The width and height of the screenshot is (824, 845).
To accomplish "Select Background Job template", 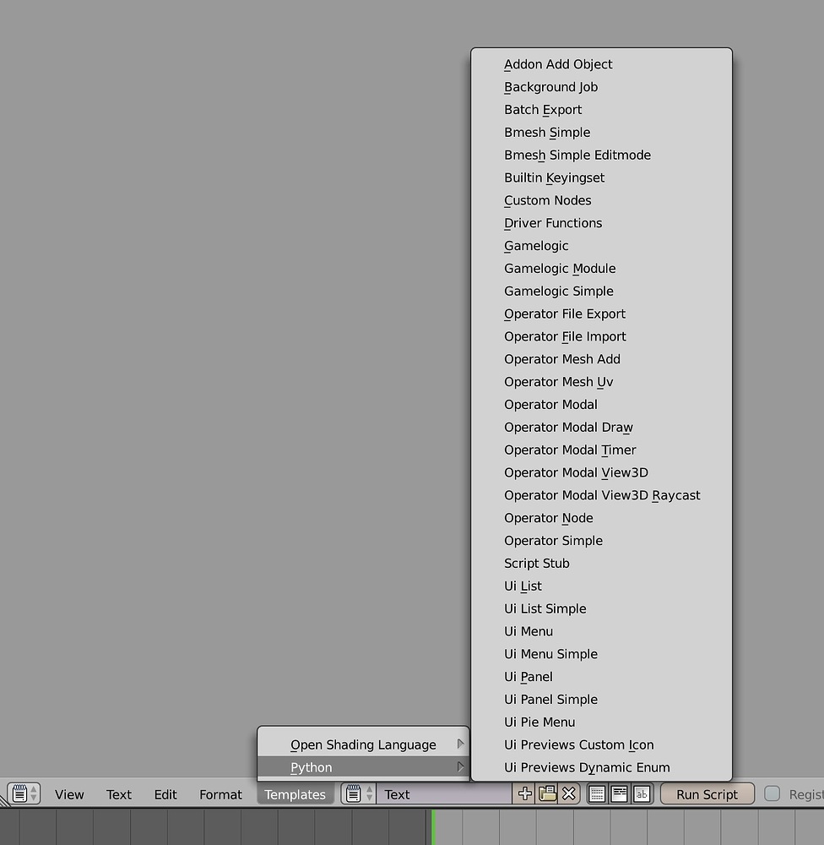I will pyautogui.click(x=602, y=87).
